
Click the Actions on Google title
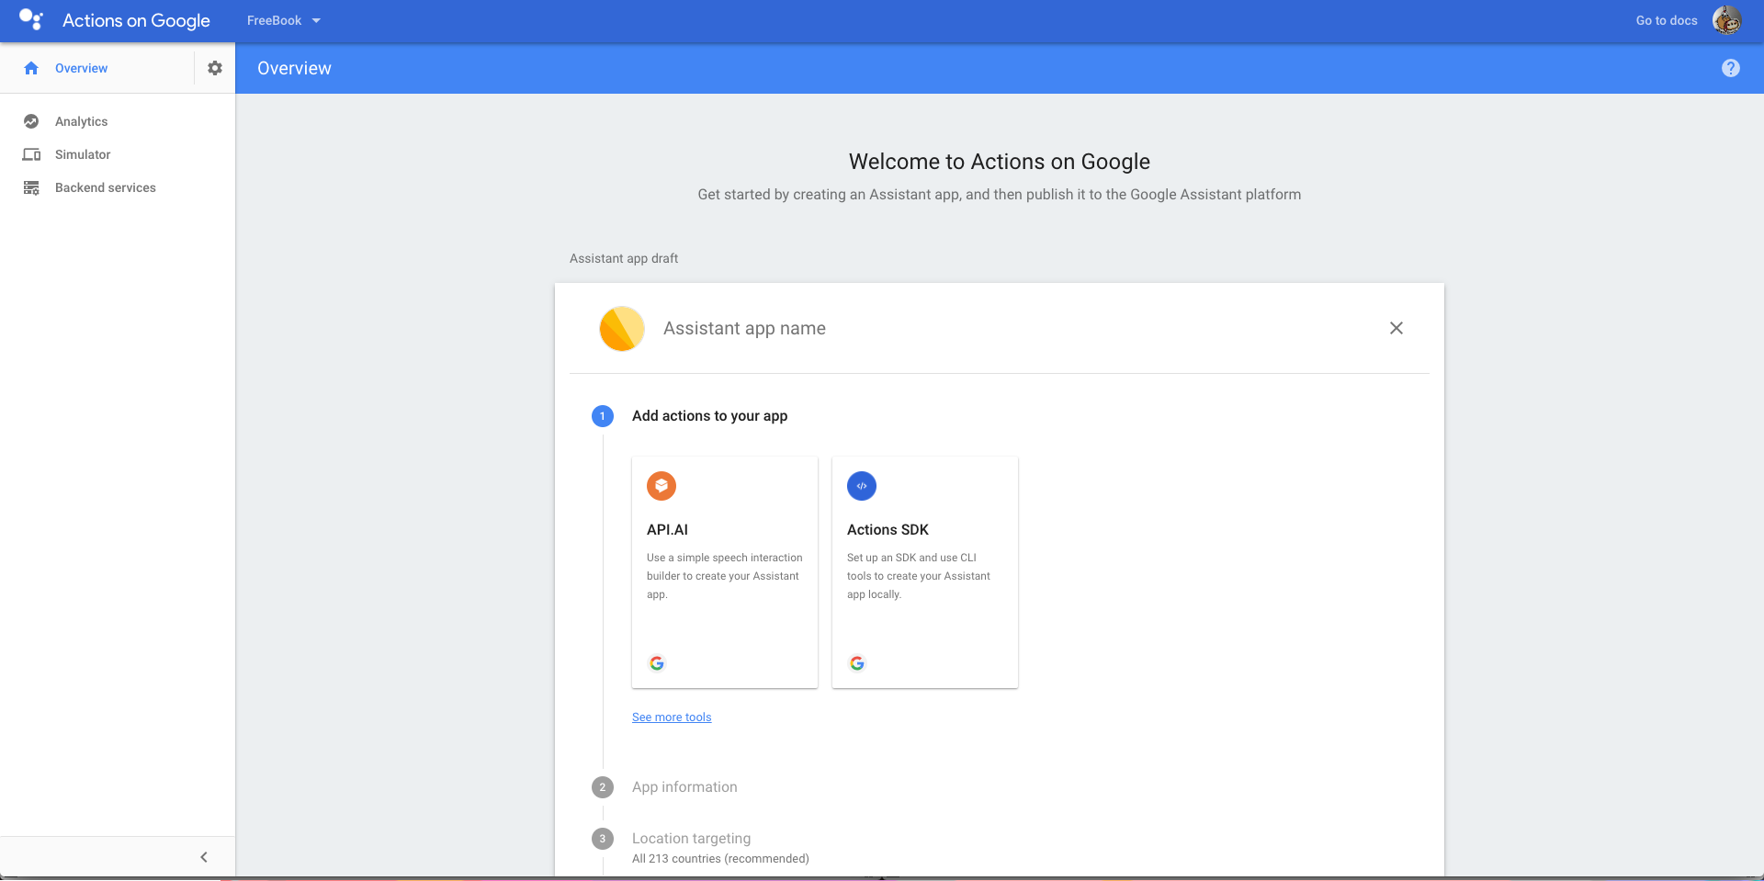coord(136,20)
